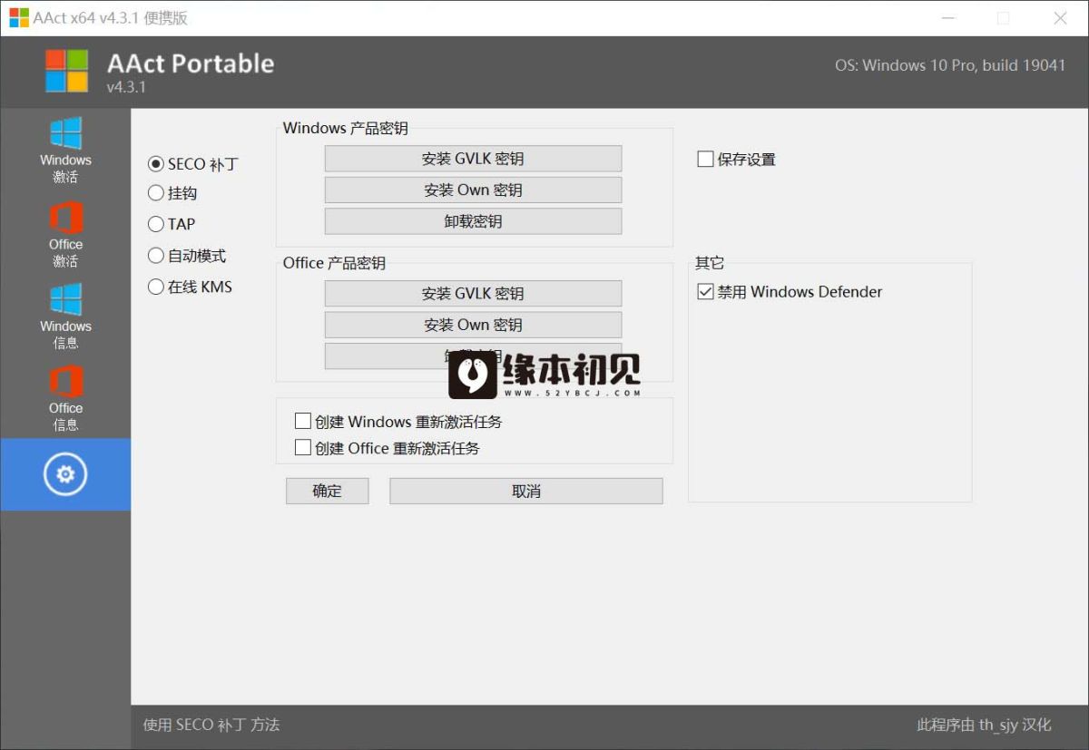Minimize the AAct window
This screenshot has height=750, width=1089.
pos(947,18)
